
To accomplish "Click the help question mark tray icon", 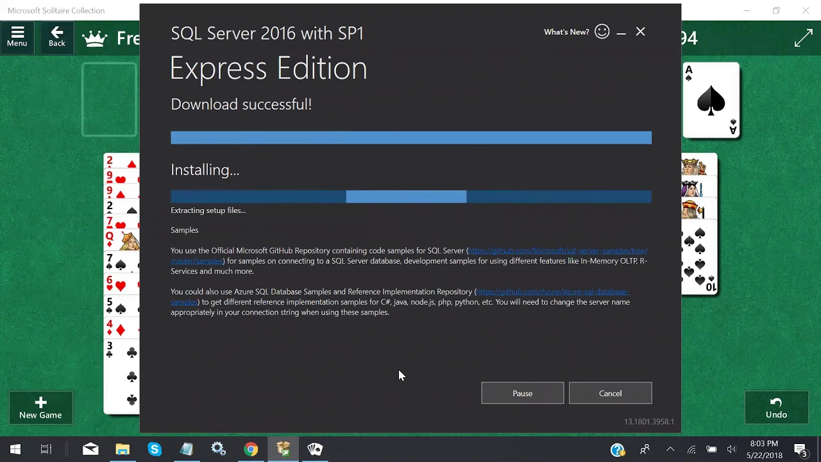I will pyautogui.click(x=618, y=449).
